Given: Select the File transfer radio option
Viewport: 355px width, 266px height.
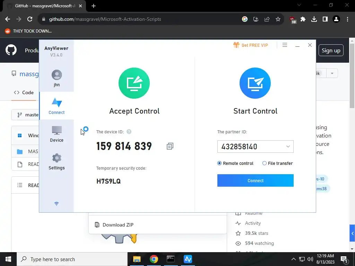Looking at the screenshot, I should pos(277,163).
